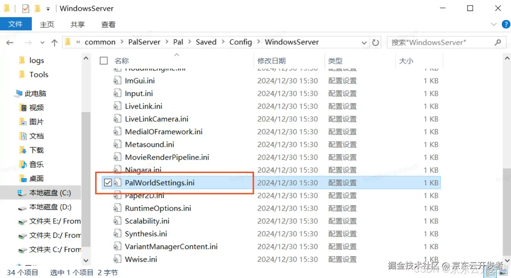Open the help question mark icon

pos(506,24)
